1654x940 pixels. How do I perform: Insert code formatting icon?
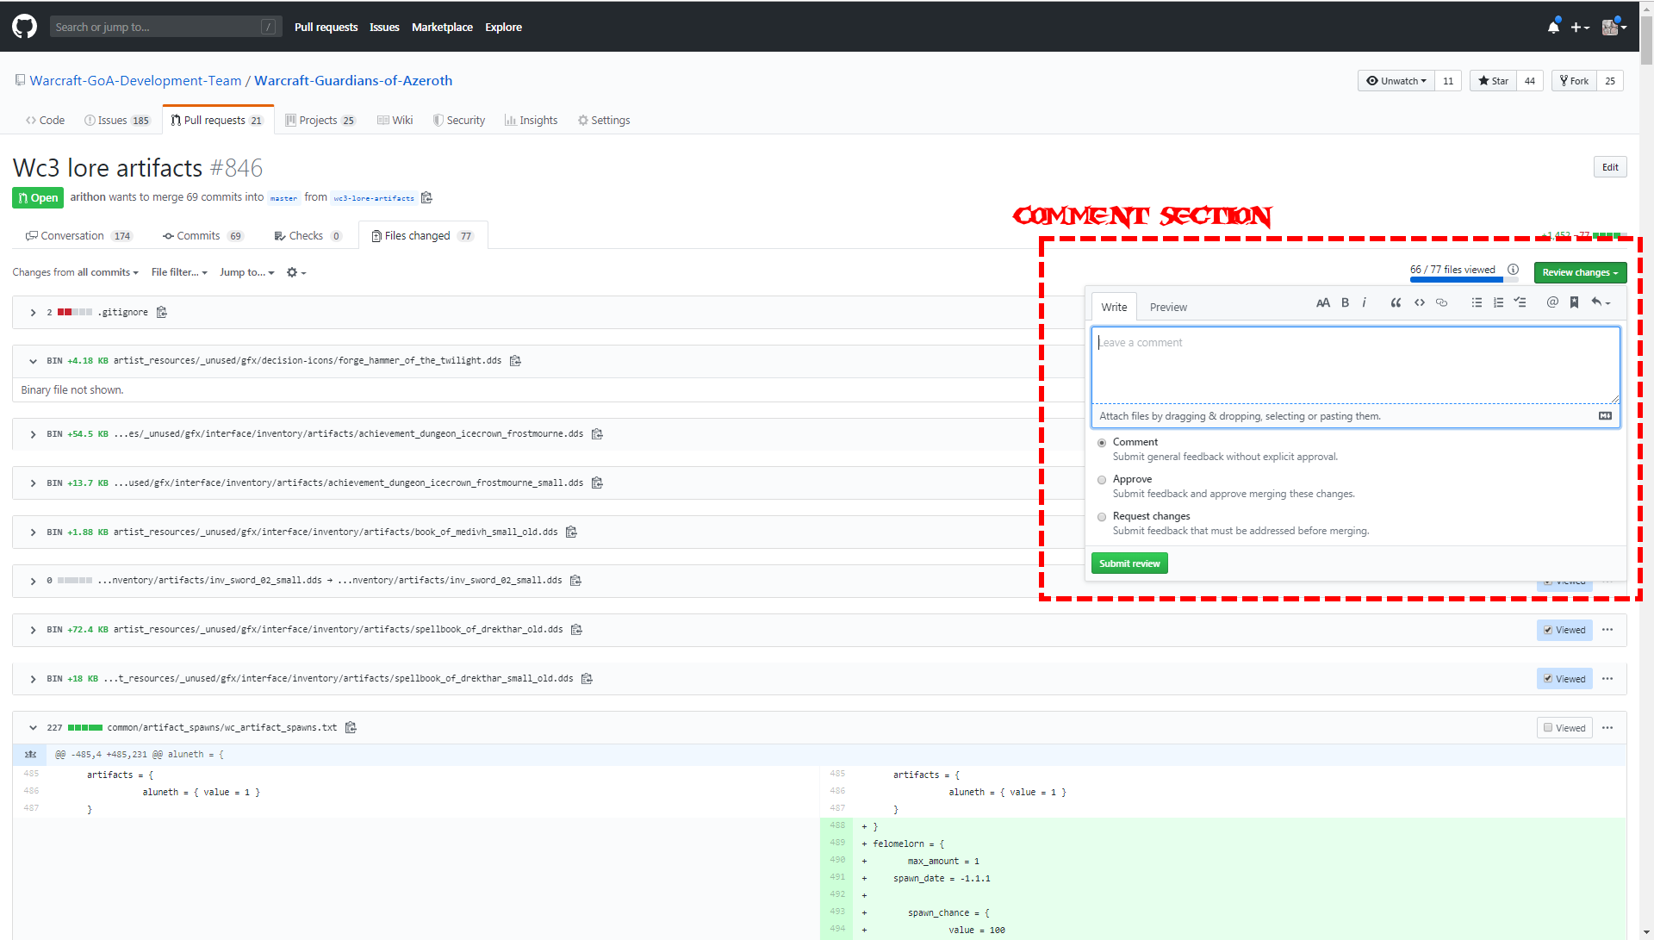1420,302
